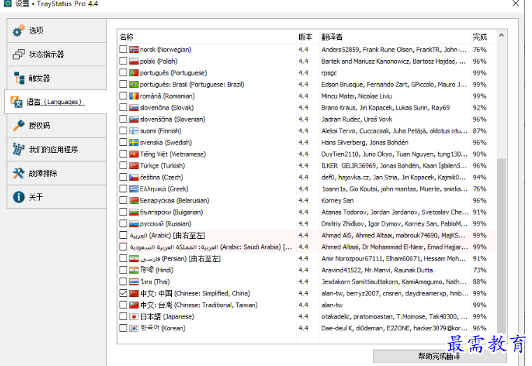The width and height of the screenshot is (532, 366).
Task: Select the العربية (Arabic) row
Action: (306, 235)
